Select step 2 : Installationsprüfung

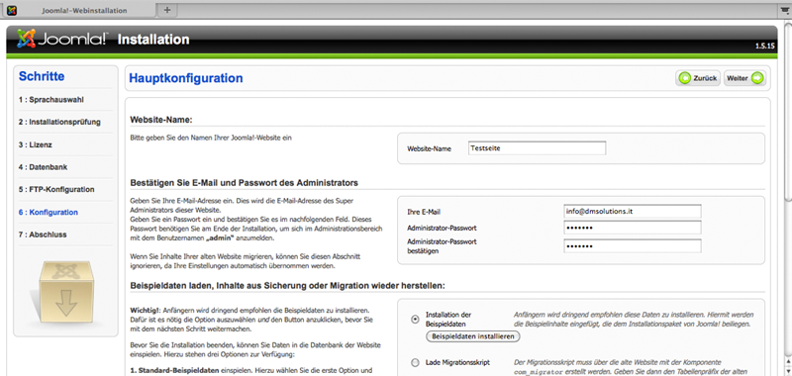coord(59,122)
